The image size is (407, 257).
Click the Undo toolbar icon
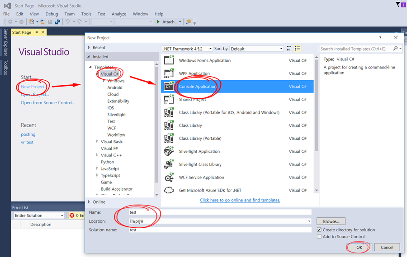(x=67, y=22)
